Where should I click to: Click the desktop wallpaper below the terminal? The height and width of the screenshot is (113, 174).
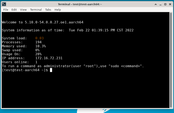click(x=38, y=111)
